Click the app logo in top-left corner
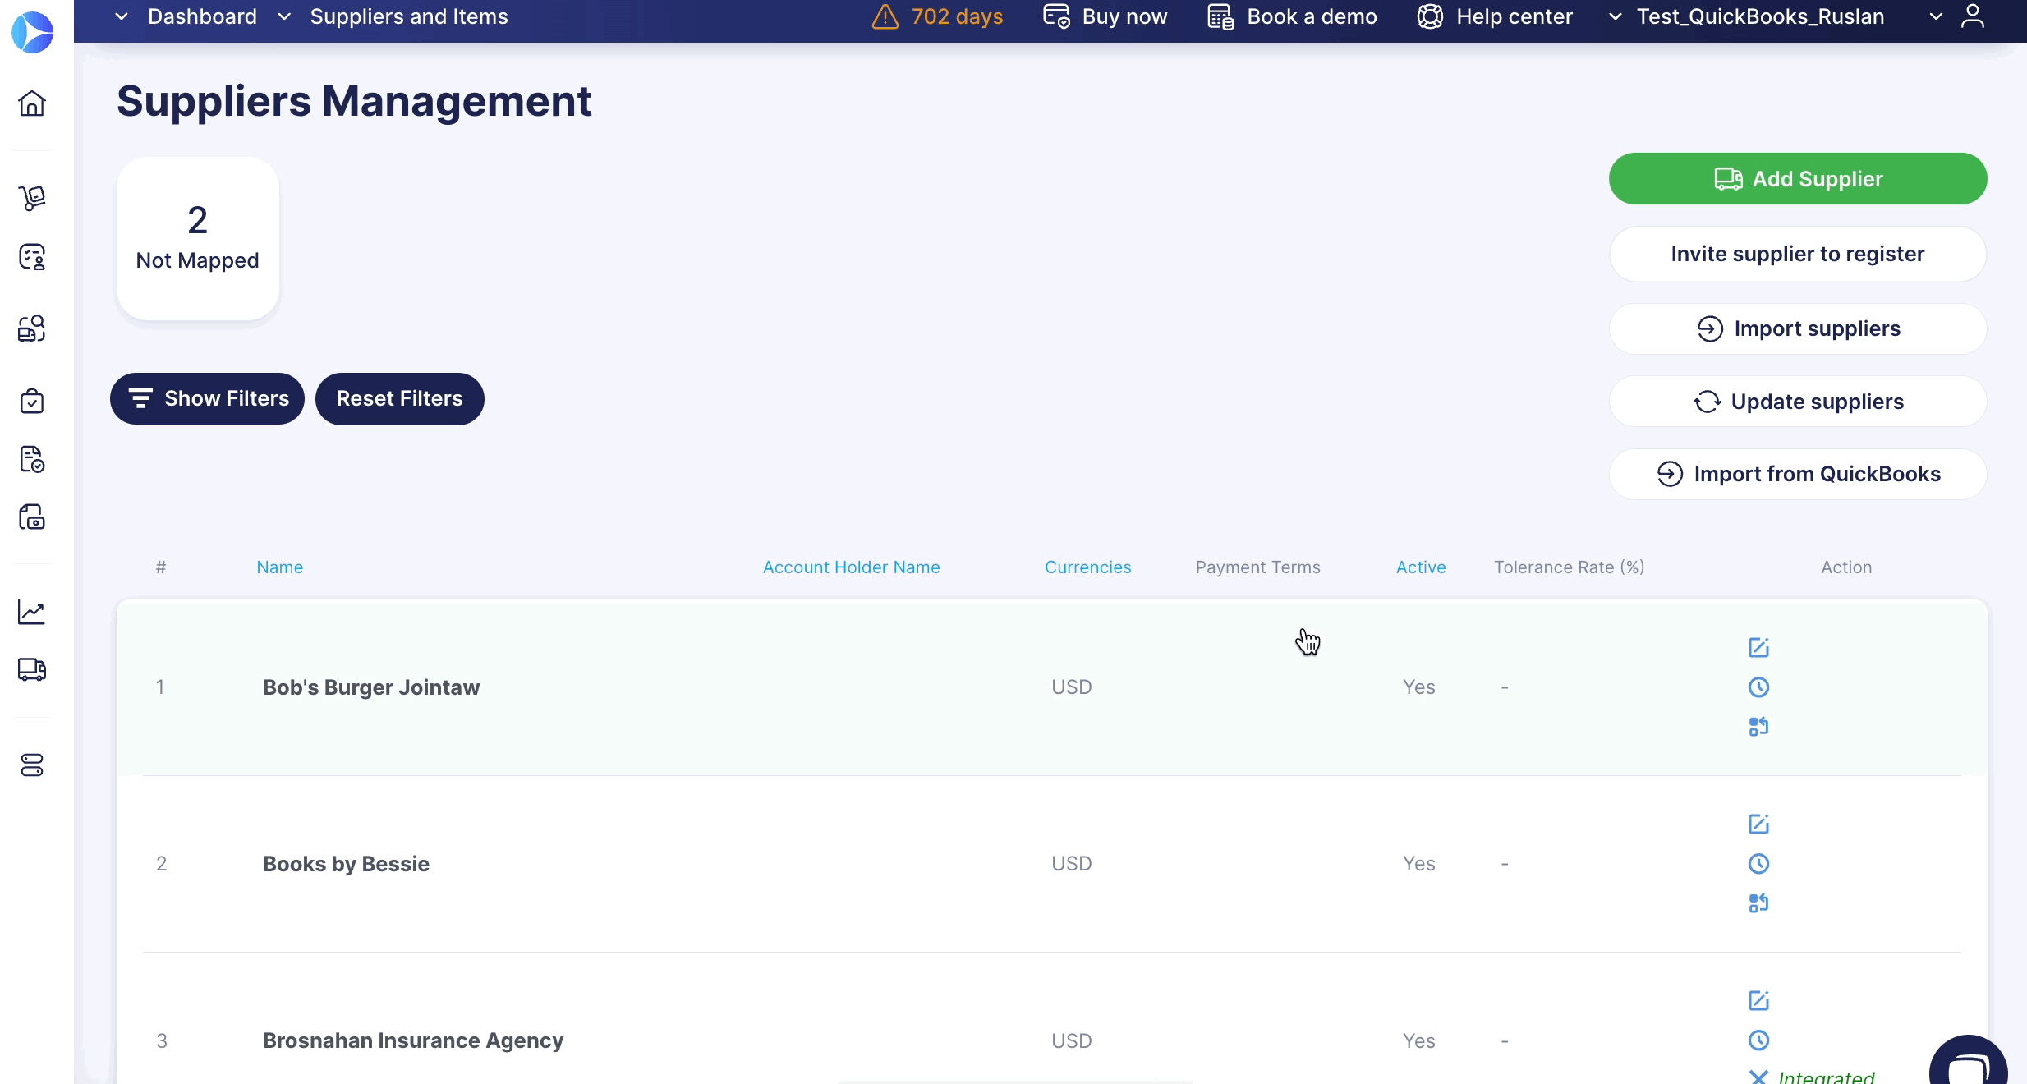 (x=32, y=32)
